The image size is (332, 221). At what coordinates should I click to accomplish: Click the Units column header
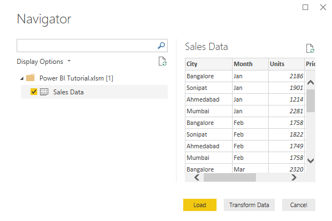[x=286, y=64]
